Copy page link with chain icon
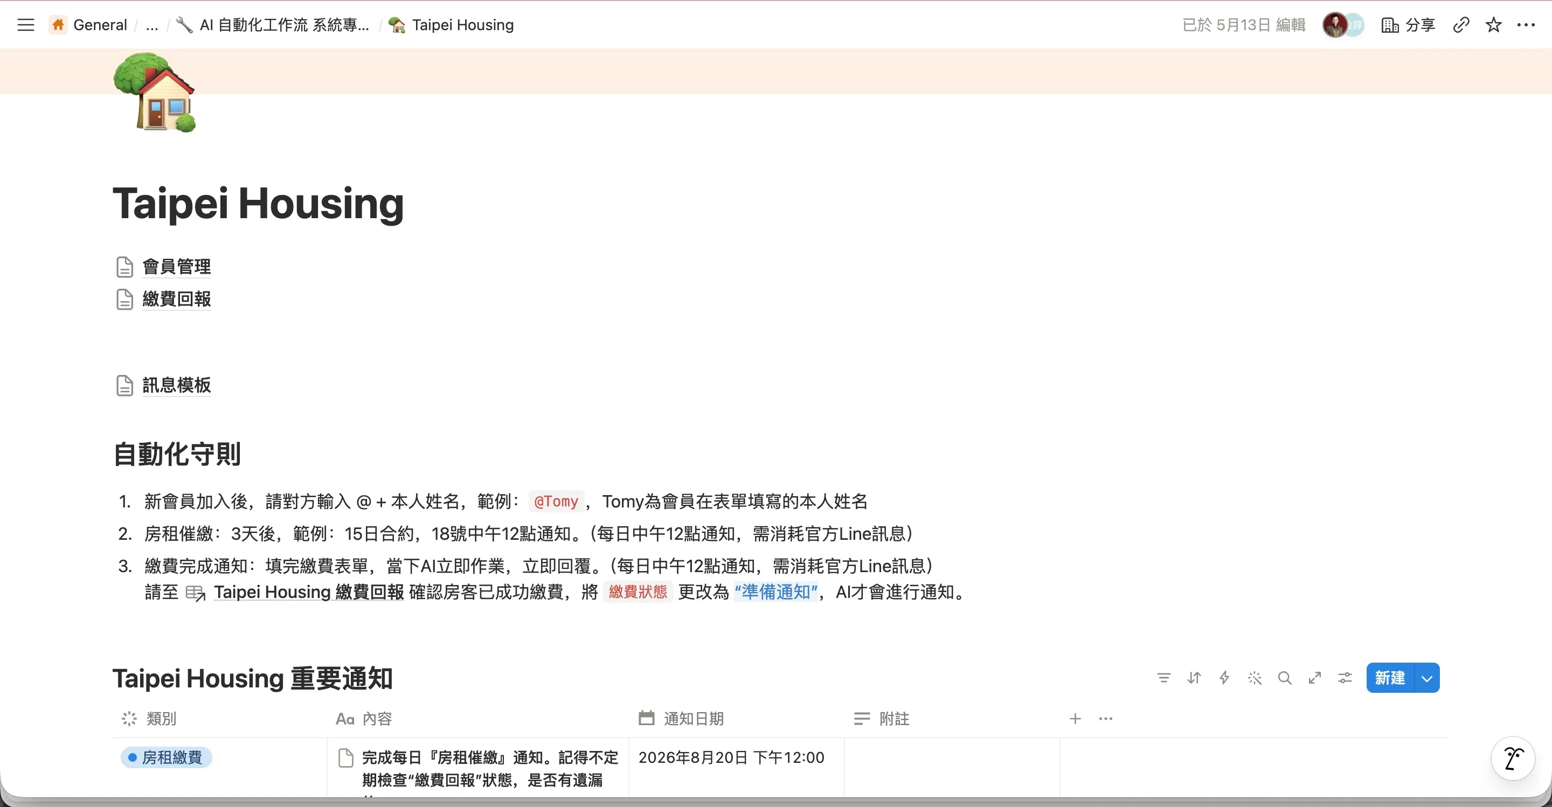This screenshot has width=1552, height=807. [x=1461, y=25]
